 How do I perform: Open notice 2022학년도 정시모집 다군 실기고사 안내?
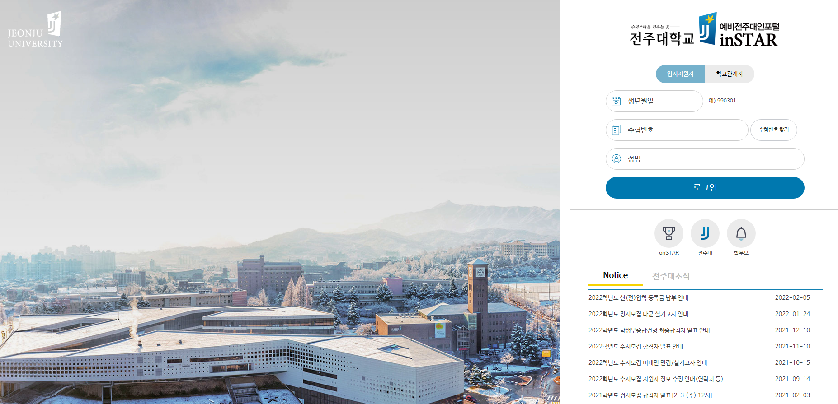tap(638, 314)
